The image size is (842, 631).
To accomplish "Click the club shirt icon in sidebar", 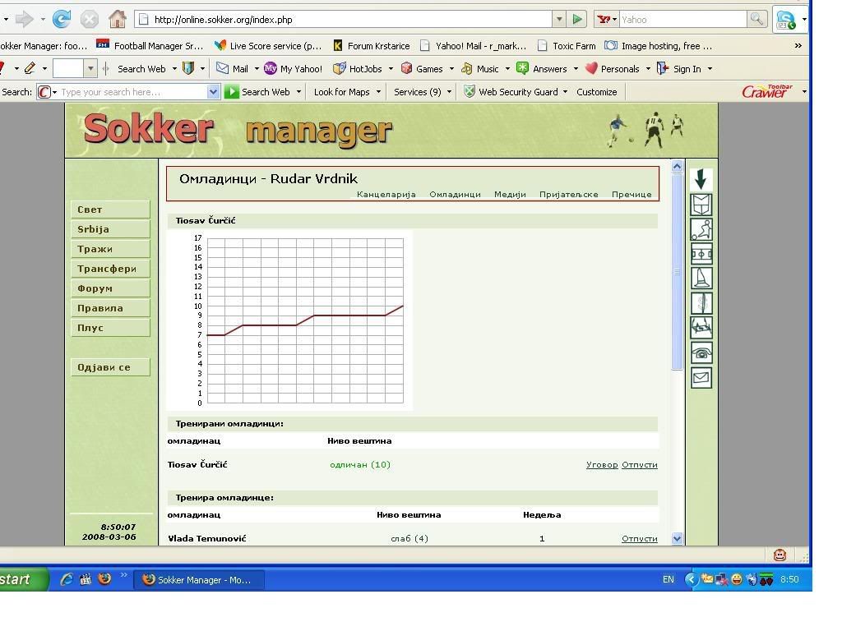I will click(x=701, y=205).
